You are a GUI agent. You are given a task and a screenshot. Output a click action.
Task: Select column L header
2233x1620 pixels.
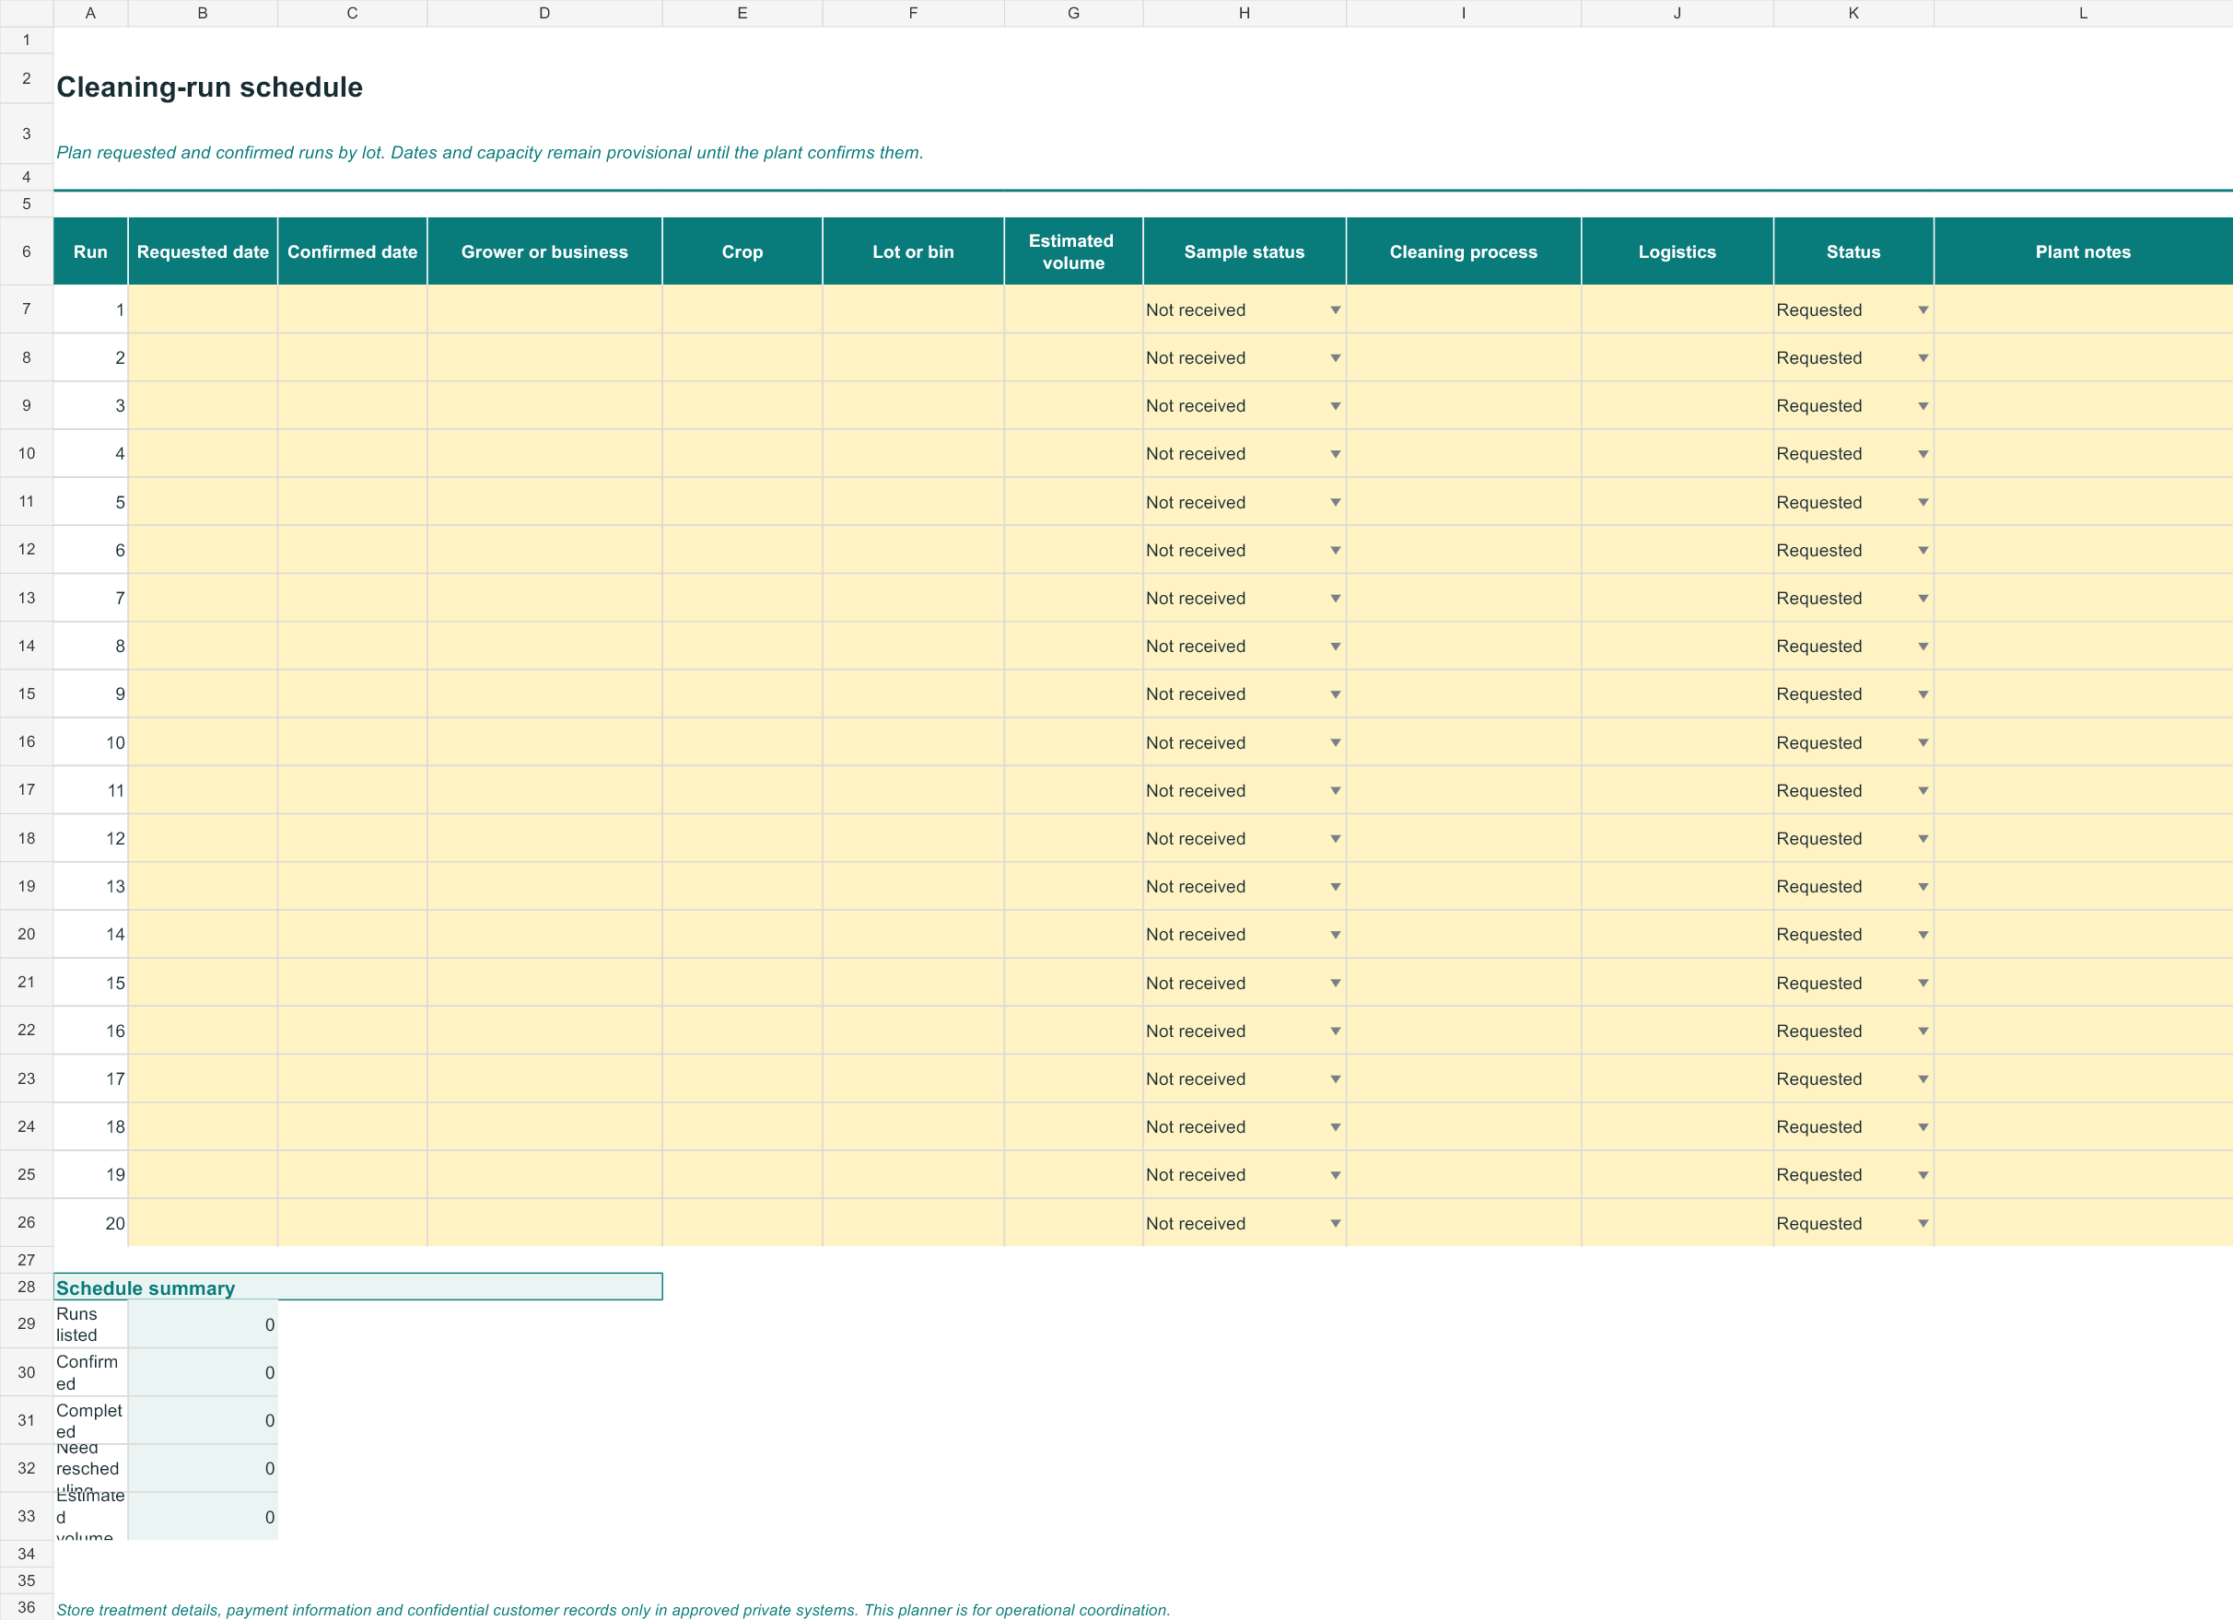pyautogui.click(x=2084, y=13)
